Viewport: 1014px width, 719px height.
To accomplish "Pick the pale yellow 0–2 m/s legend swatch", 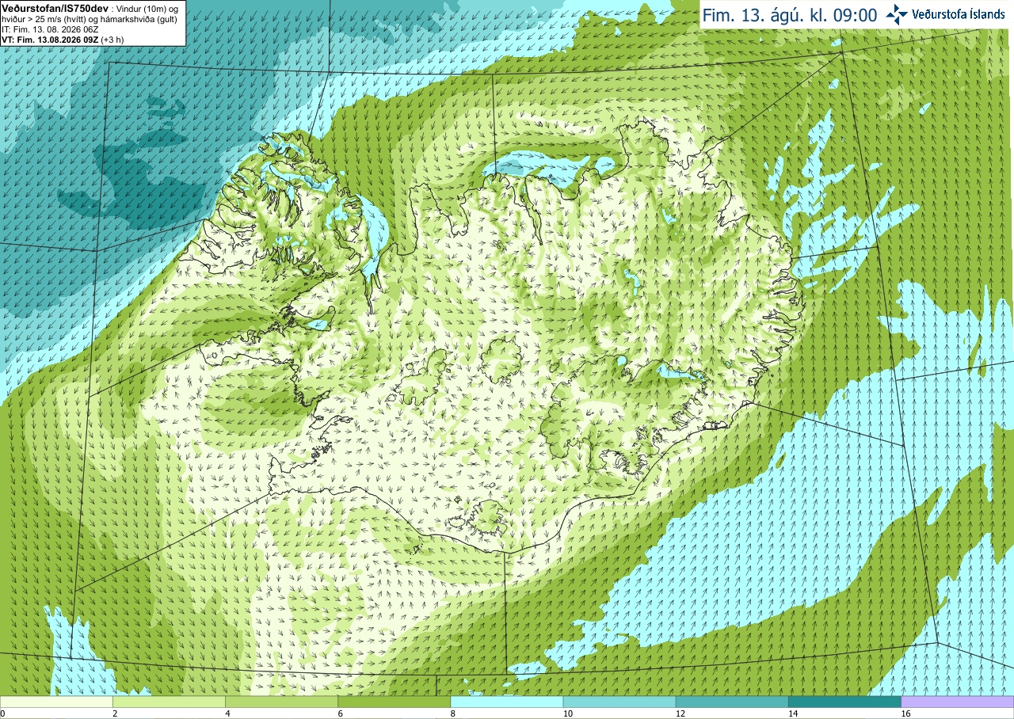I will coord(56,702).
